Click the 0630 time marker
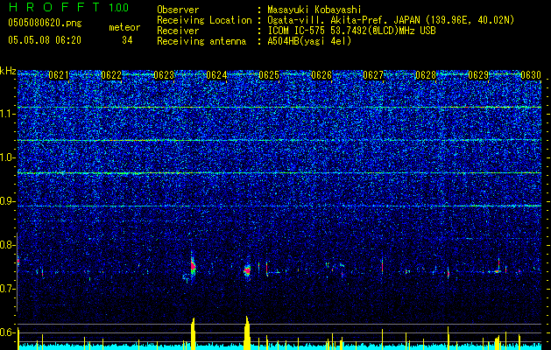 pyautogui.click(x=531, y=75)
